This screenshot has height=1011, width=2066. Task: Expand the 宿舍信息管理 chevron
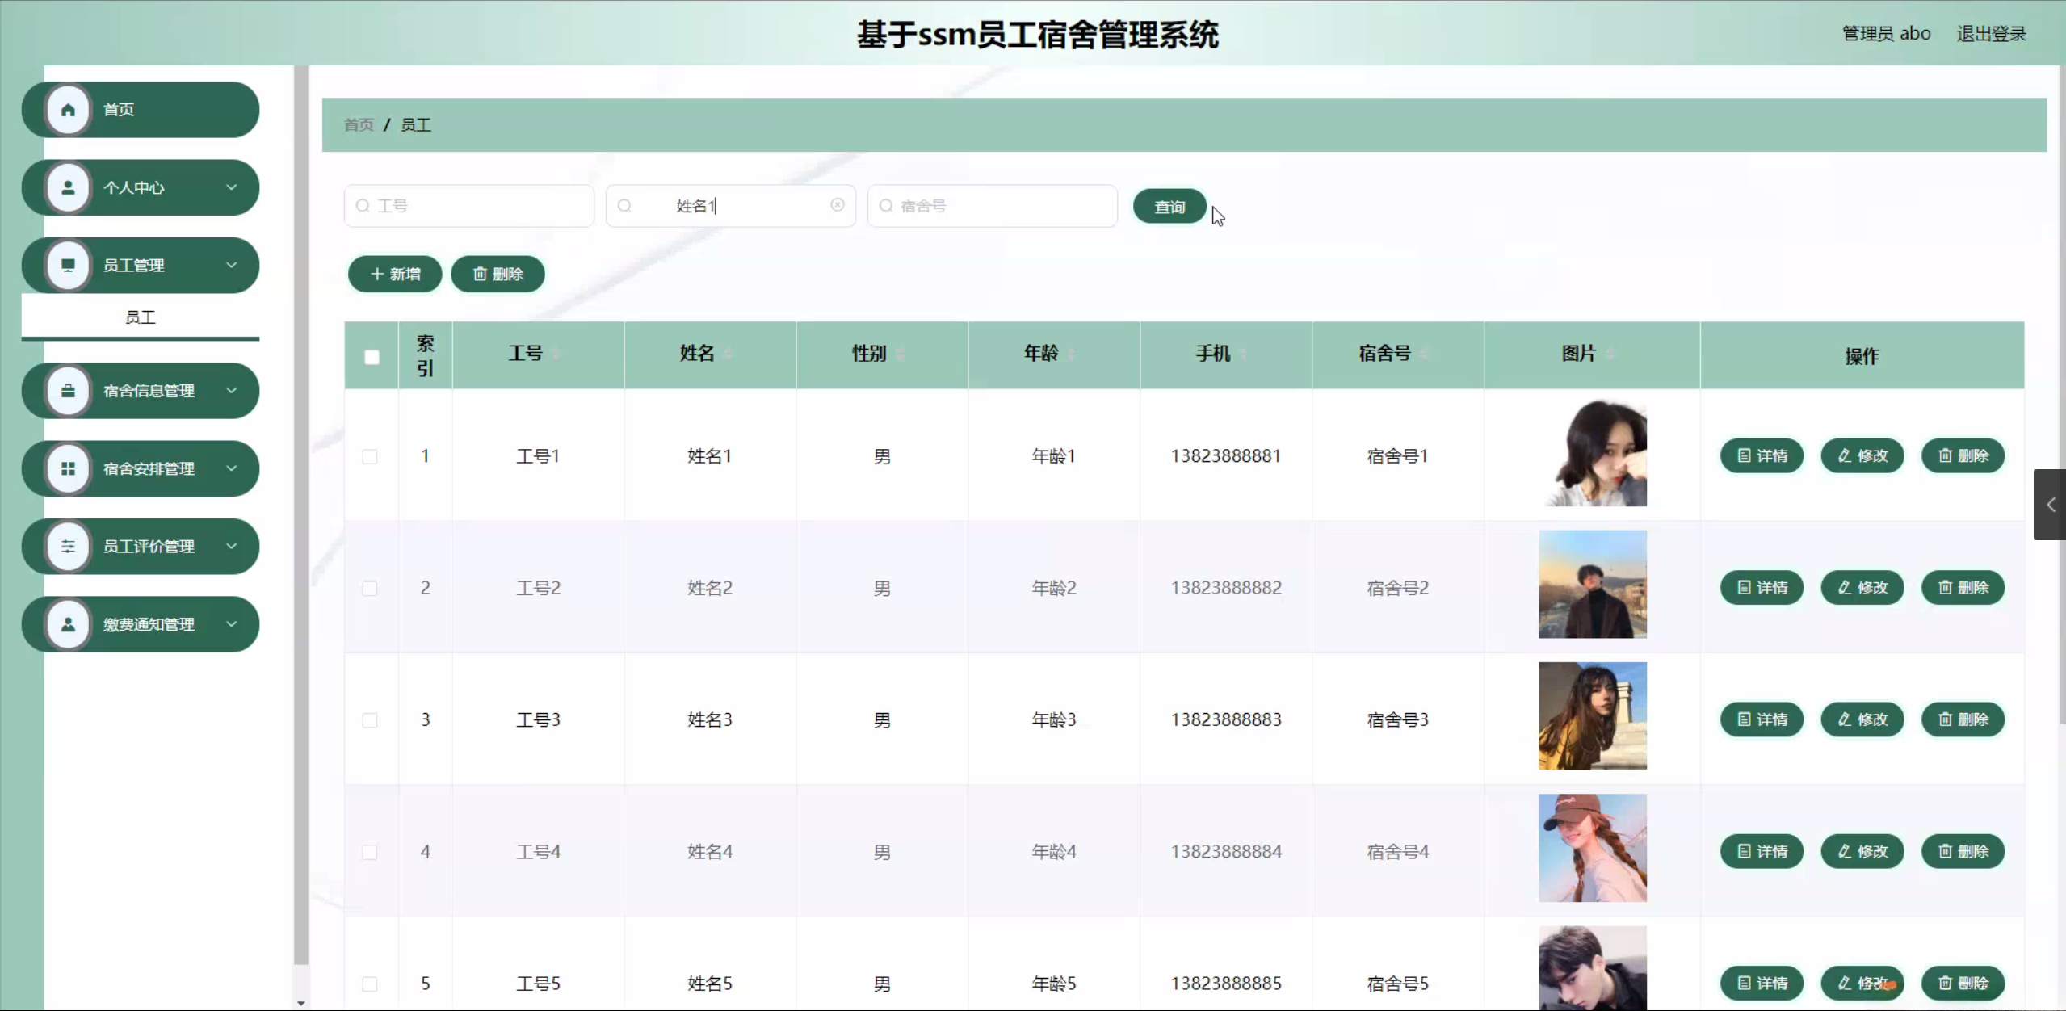click(232, 391)
